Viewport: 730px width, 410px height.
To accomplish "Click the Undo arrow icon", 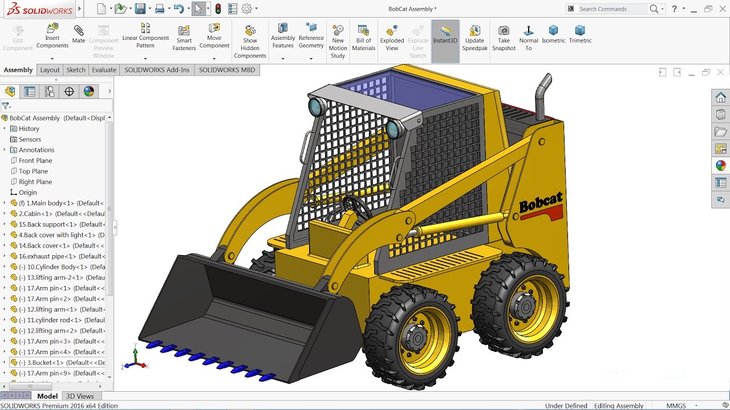I will point(179,9).
